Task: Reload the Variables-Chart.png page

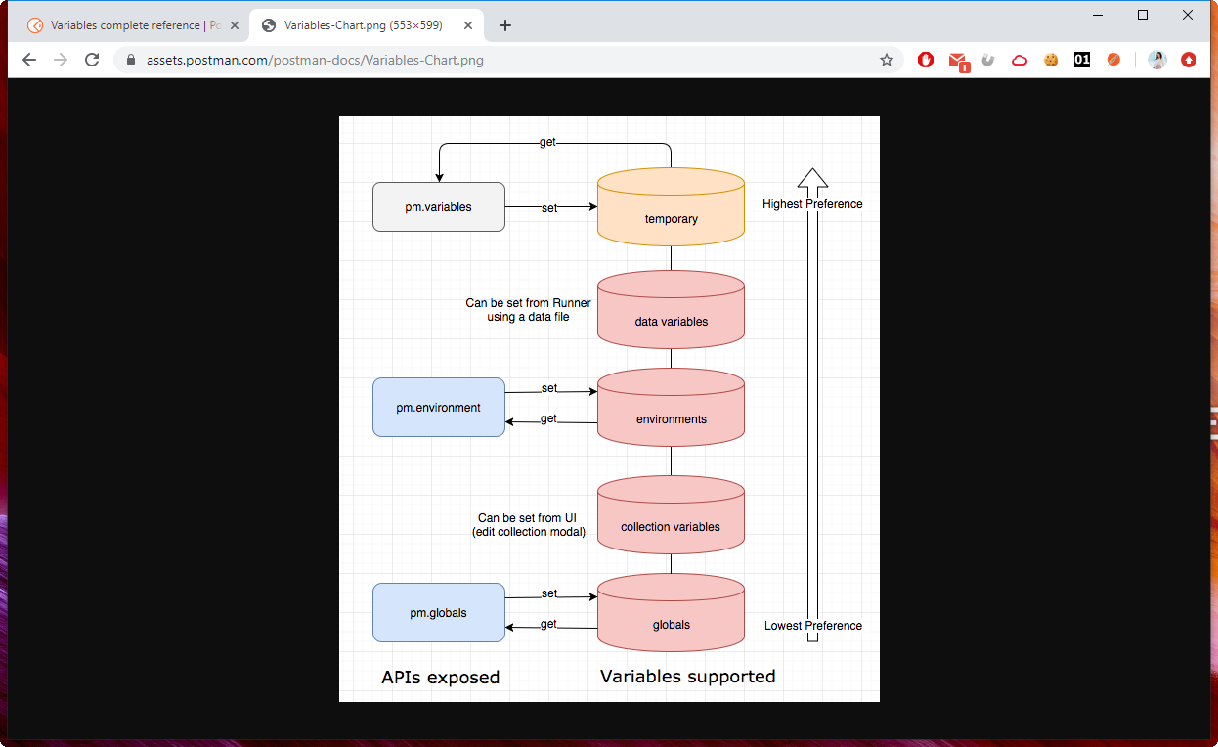Action: pyautogui.click(x=92, y=60)
